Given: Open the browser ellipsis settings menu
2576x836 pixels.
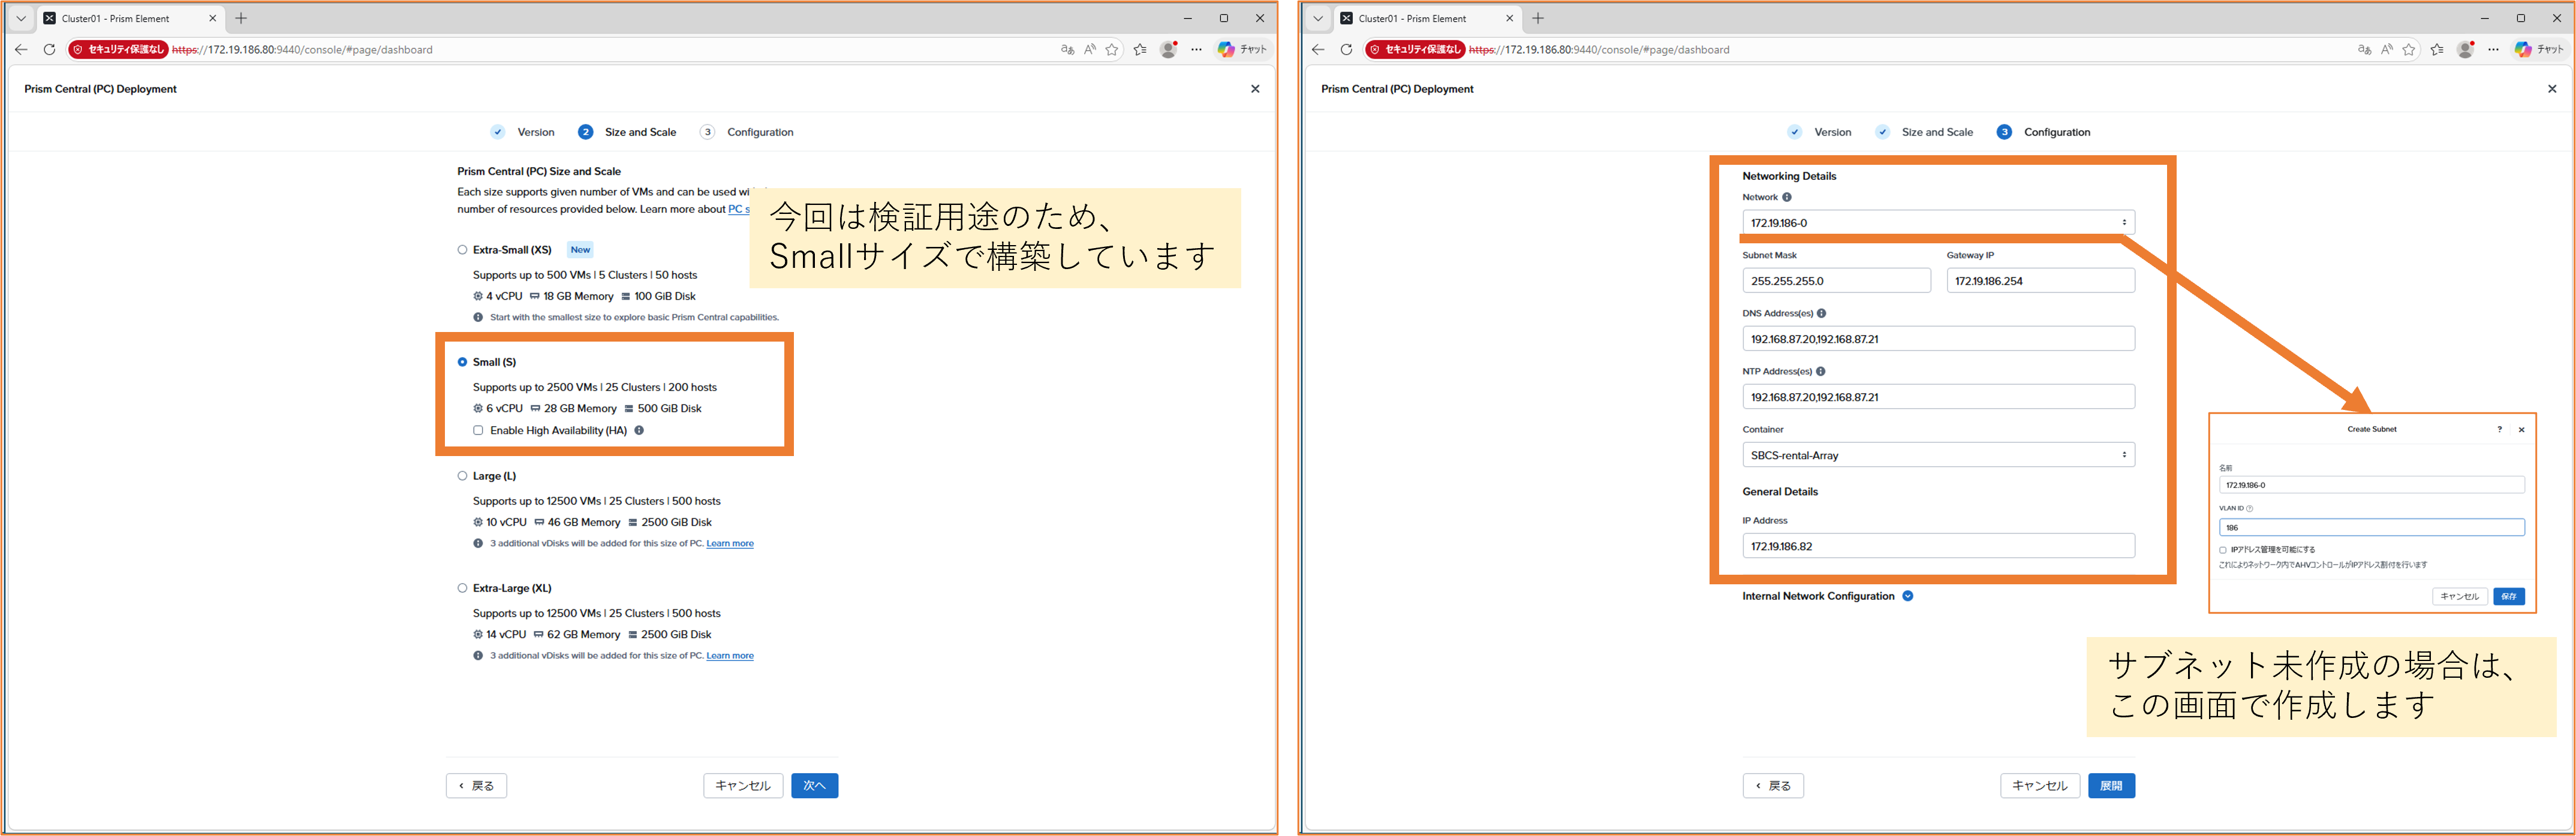Looking at the screenshot, I should (1196, 49).
